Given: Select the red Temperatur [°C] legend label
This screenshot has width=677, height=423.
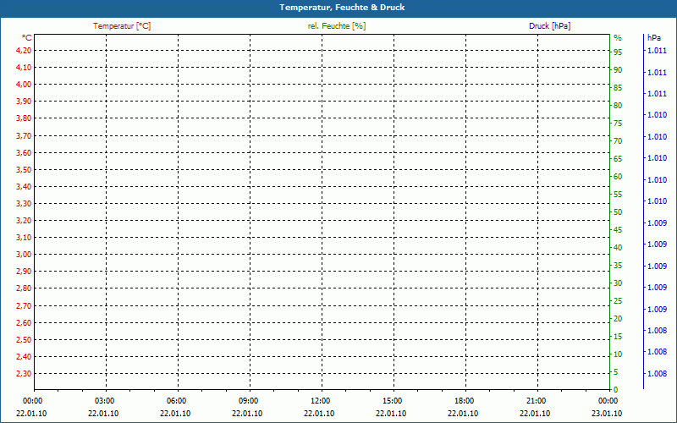Looking at the screenshot, I should [122, 26].
